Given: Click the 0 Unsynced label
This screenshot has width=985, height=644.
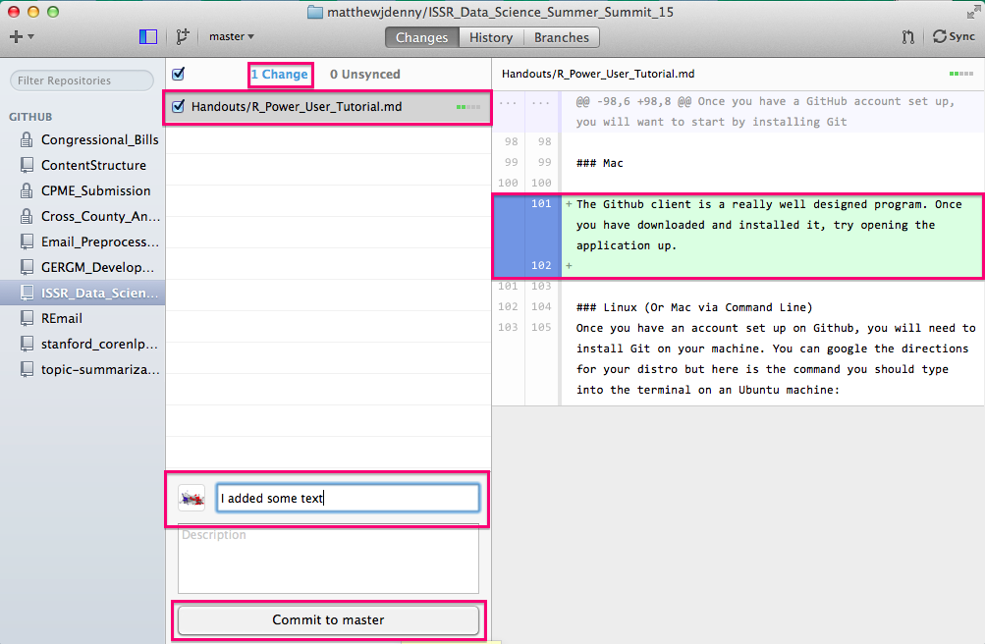Looking at the screenshot, I should pyautogui.click(x=365, y=74).
